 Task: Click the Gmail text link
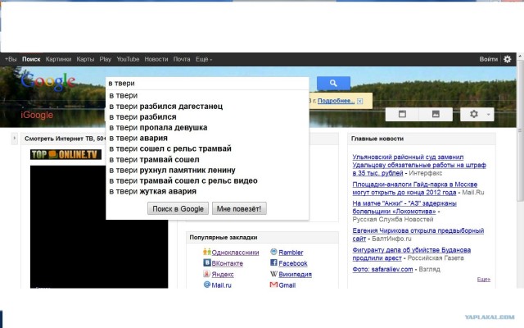(287, 285)
